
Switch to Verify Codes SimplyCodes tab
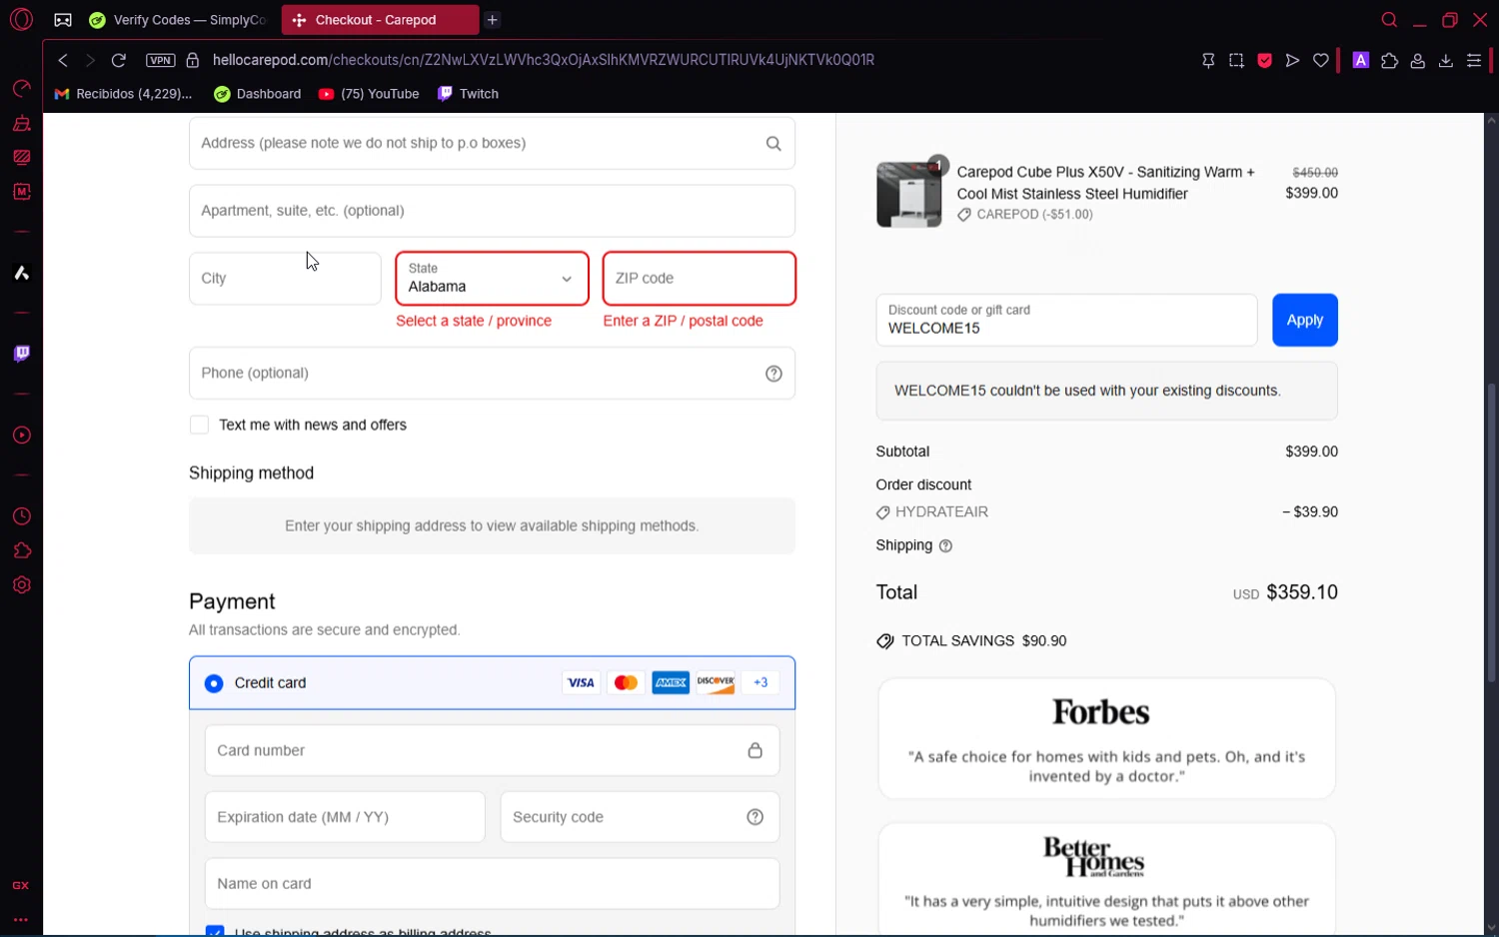(x=178, y=20)
